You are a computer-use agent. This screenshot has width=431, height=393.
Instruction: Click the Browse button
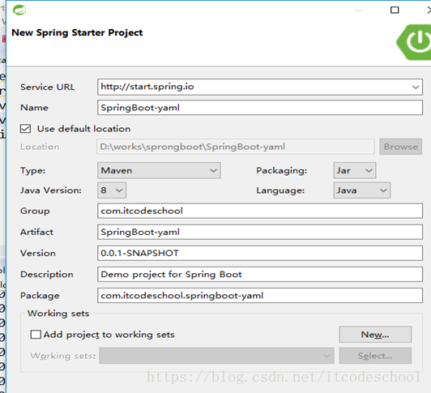click(x=400, y=147)
